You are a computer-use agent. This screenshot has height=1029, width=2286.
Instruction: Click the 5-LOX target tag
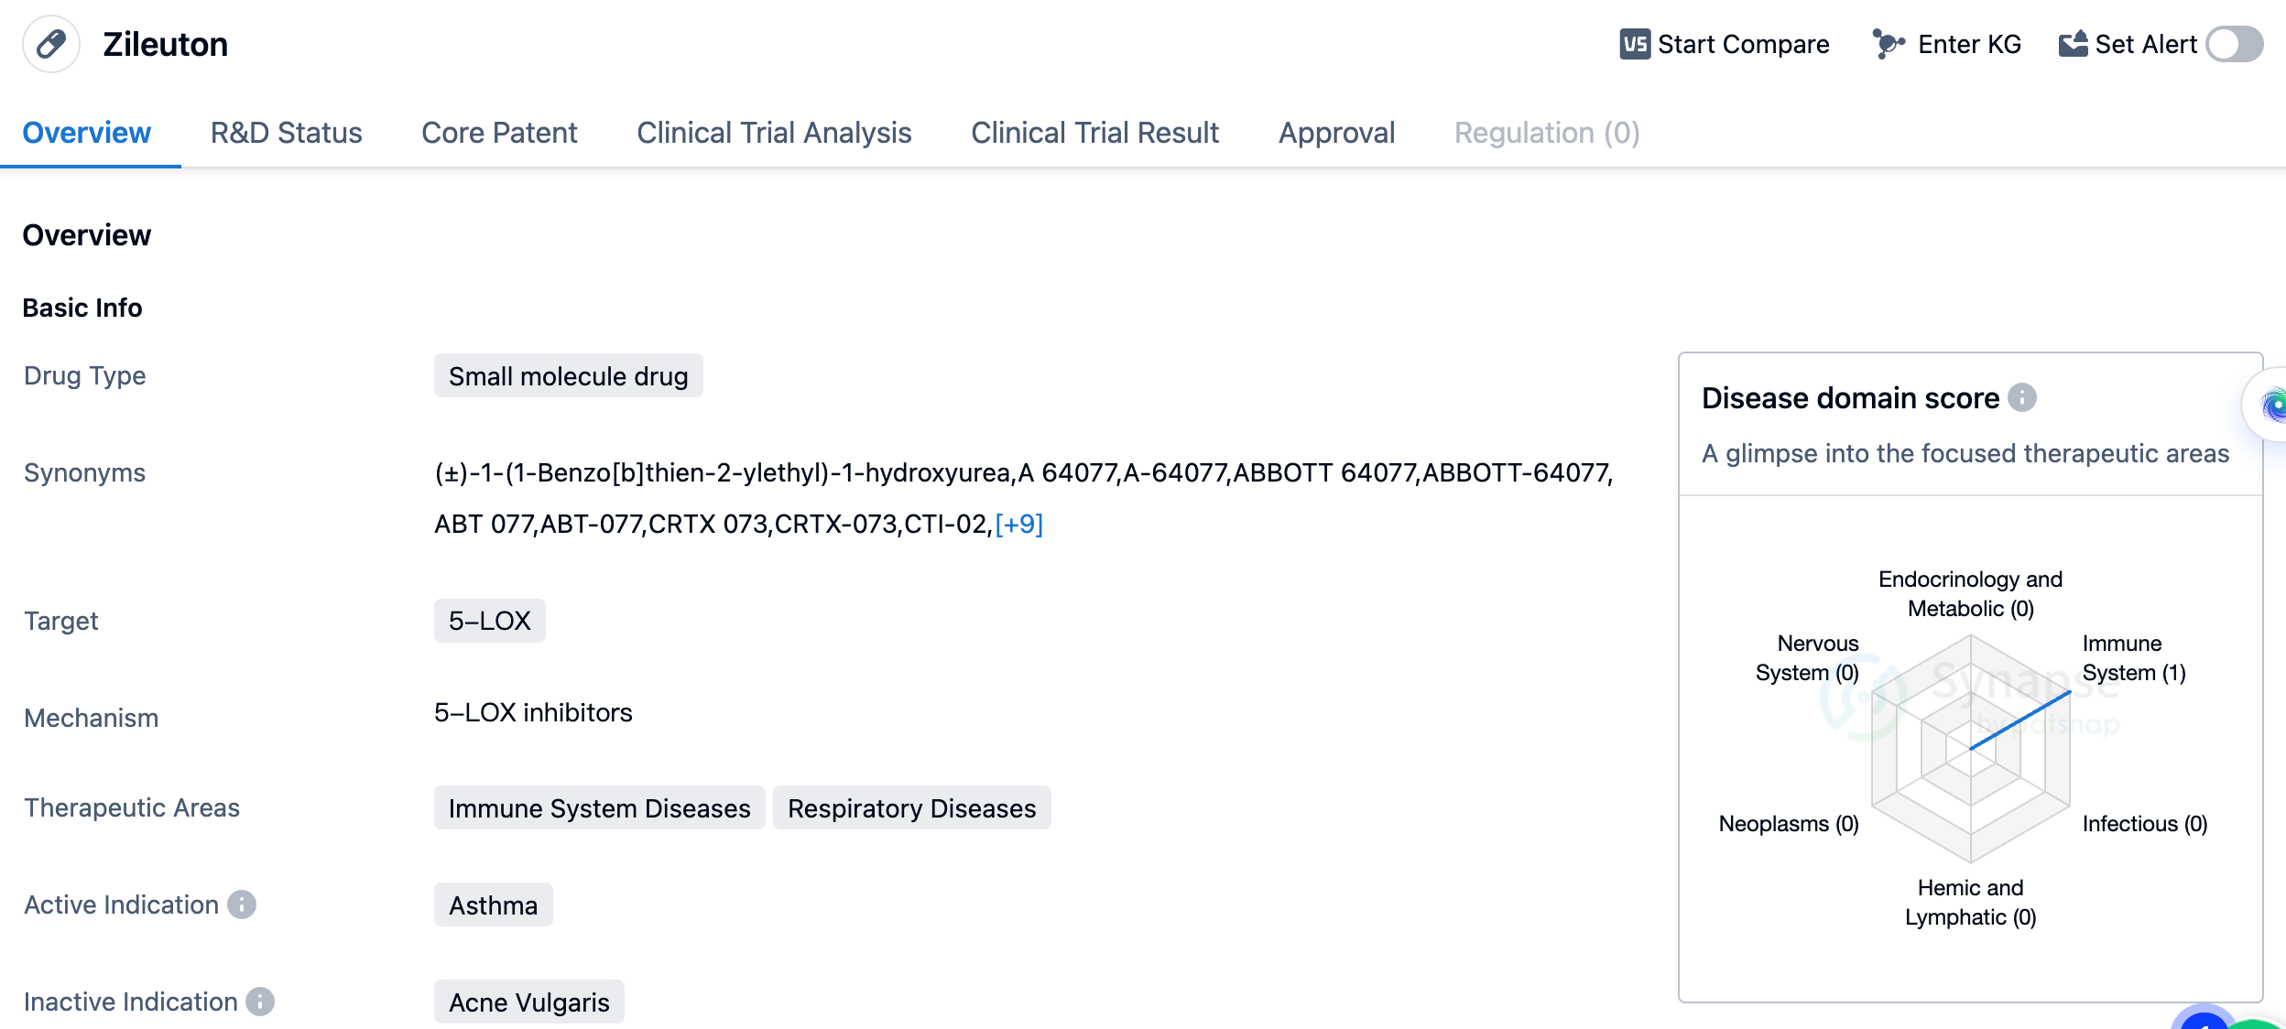489,621
